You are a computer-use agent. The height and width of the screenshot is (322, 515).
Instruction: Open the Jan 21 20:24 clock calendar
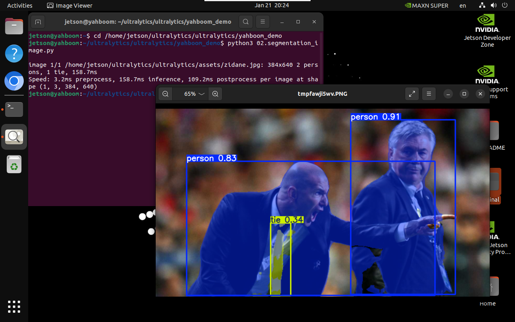click(x=272, y=5)
